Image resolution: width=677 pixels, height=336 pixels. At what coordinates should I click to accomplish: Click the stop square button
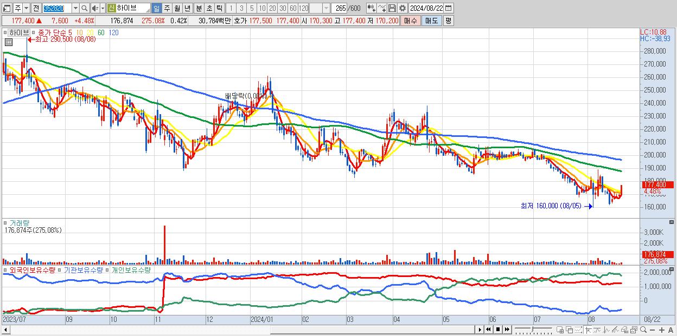pyautogui.click(x=497, y=330)
